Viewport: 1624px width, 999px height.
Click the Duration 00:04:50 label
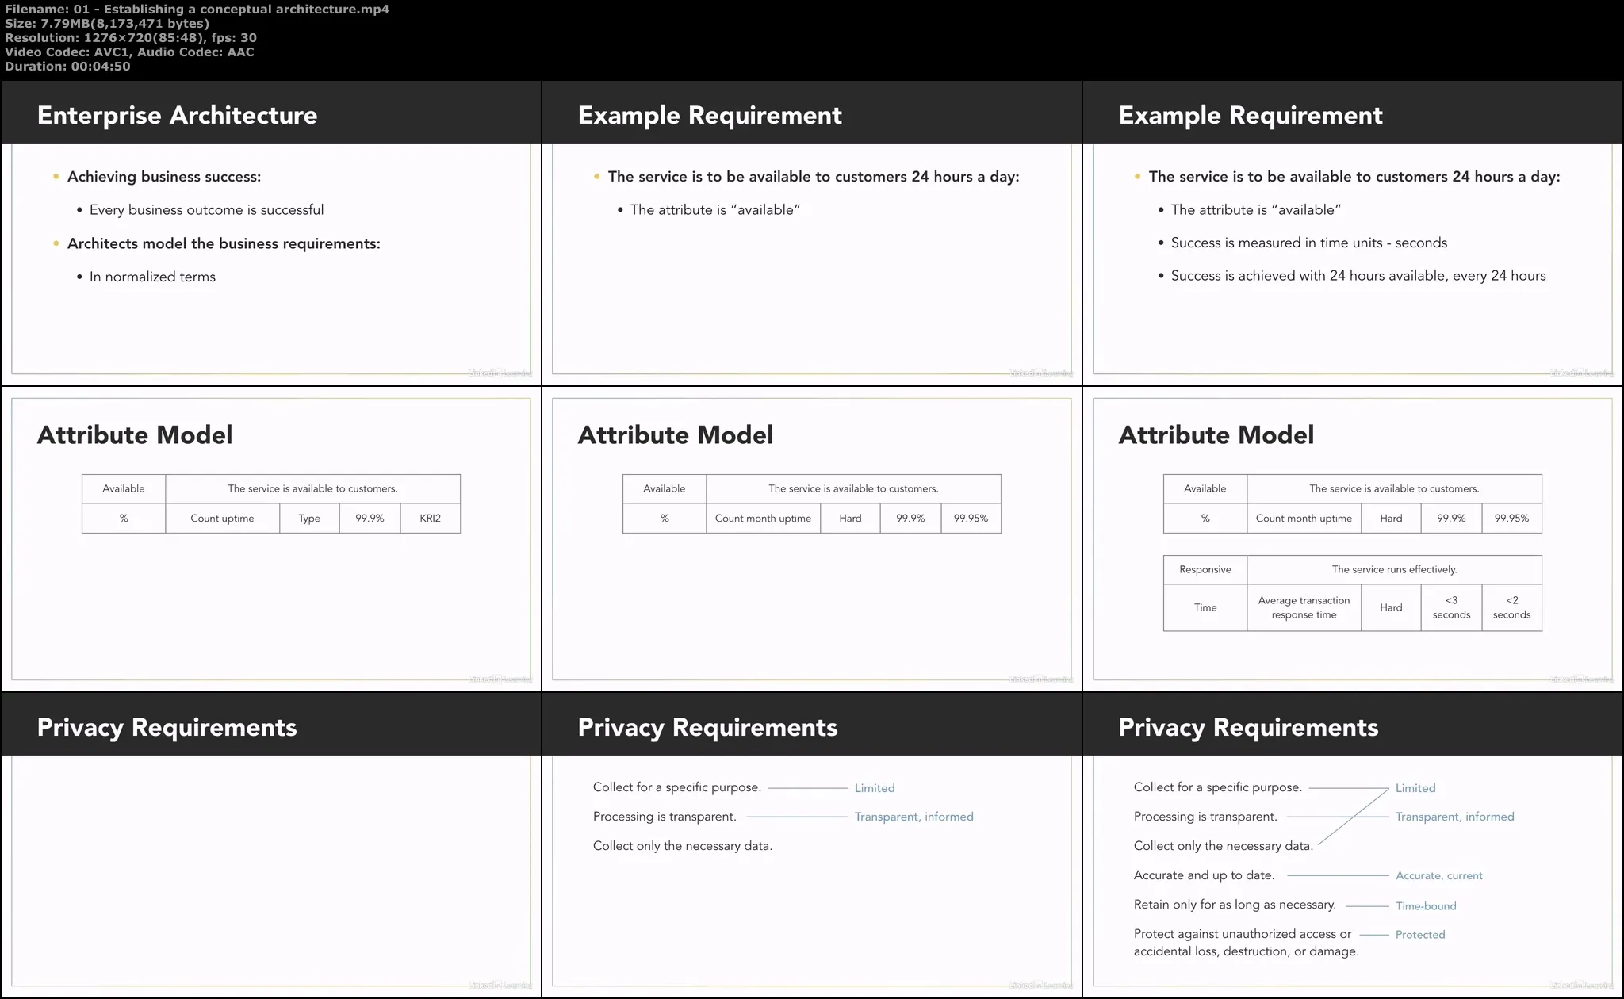[67, 66]
